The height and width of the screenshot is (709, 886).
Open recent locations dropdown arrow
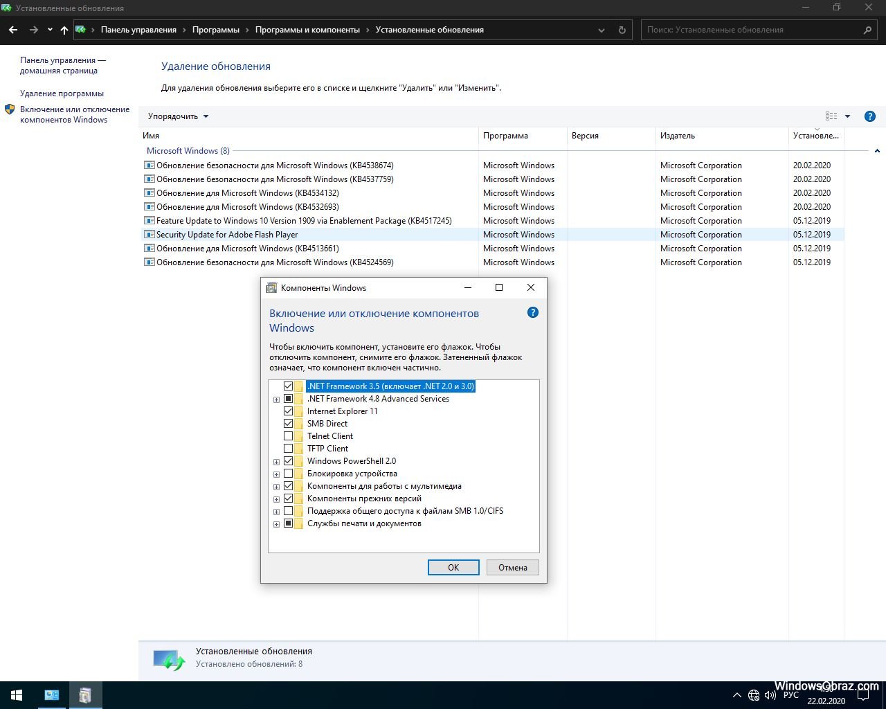click(x=50, y=30)
